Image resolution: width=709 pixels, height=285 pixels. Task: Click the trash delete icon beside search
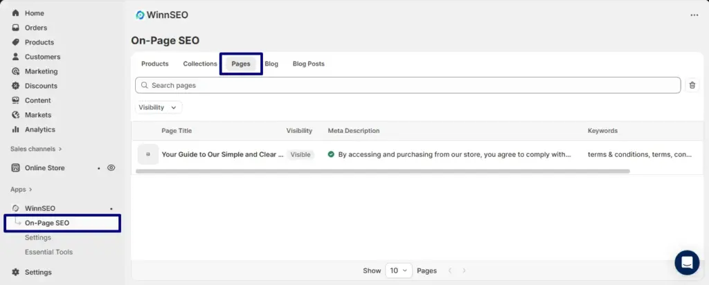(692, 85)
